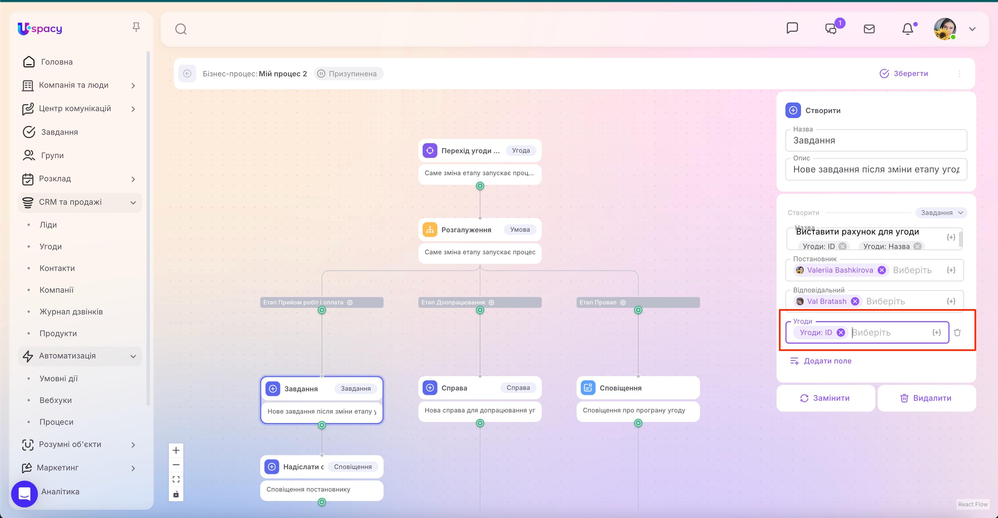Open the Завдання type dropdown in panel
998x518 pixels.
[x=941, y=212]
